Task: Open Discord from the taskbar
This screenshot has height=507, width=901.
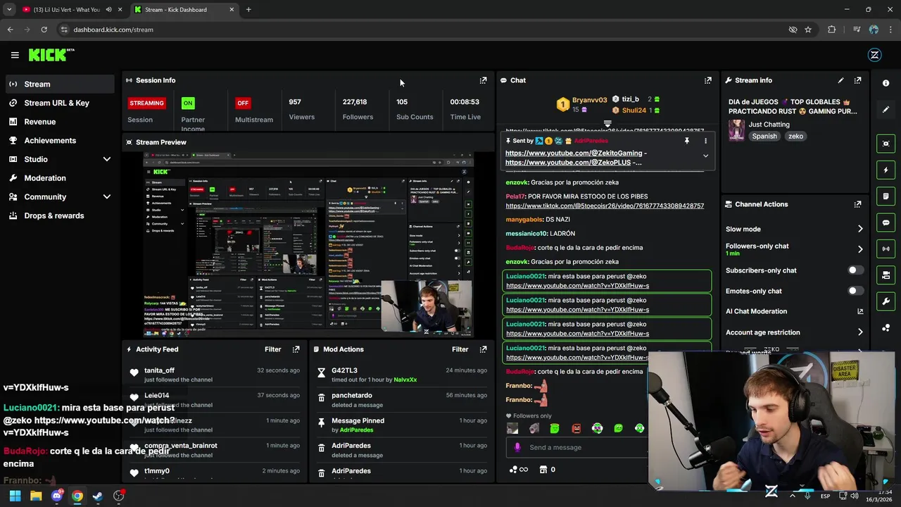Action: tap(56, 496)
